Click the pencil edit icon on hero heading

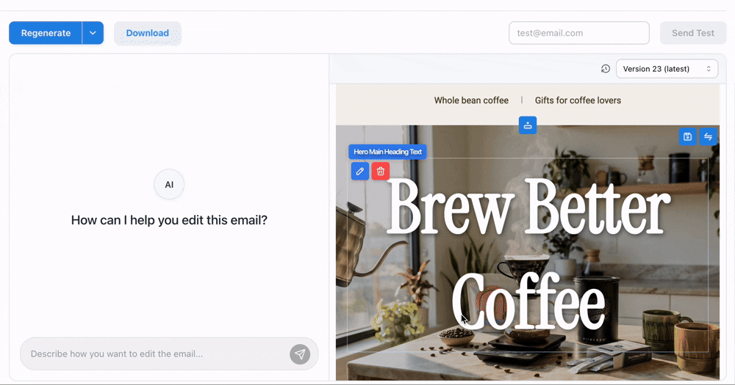(359, 172)
